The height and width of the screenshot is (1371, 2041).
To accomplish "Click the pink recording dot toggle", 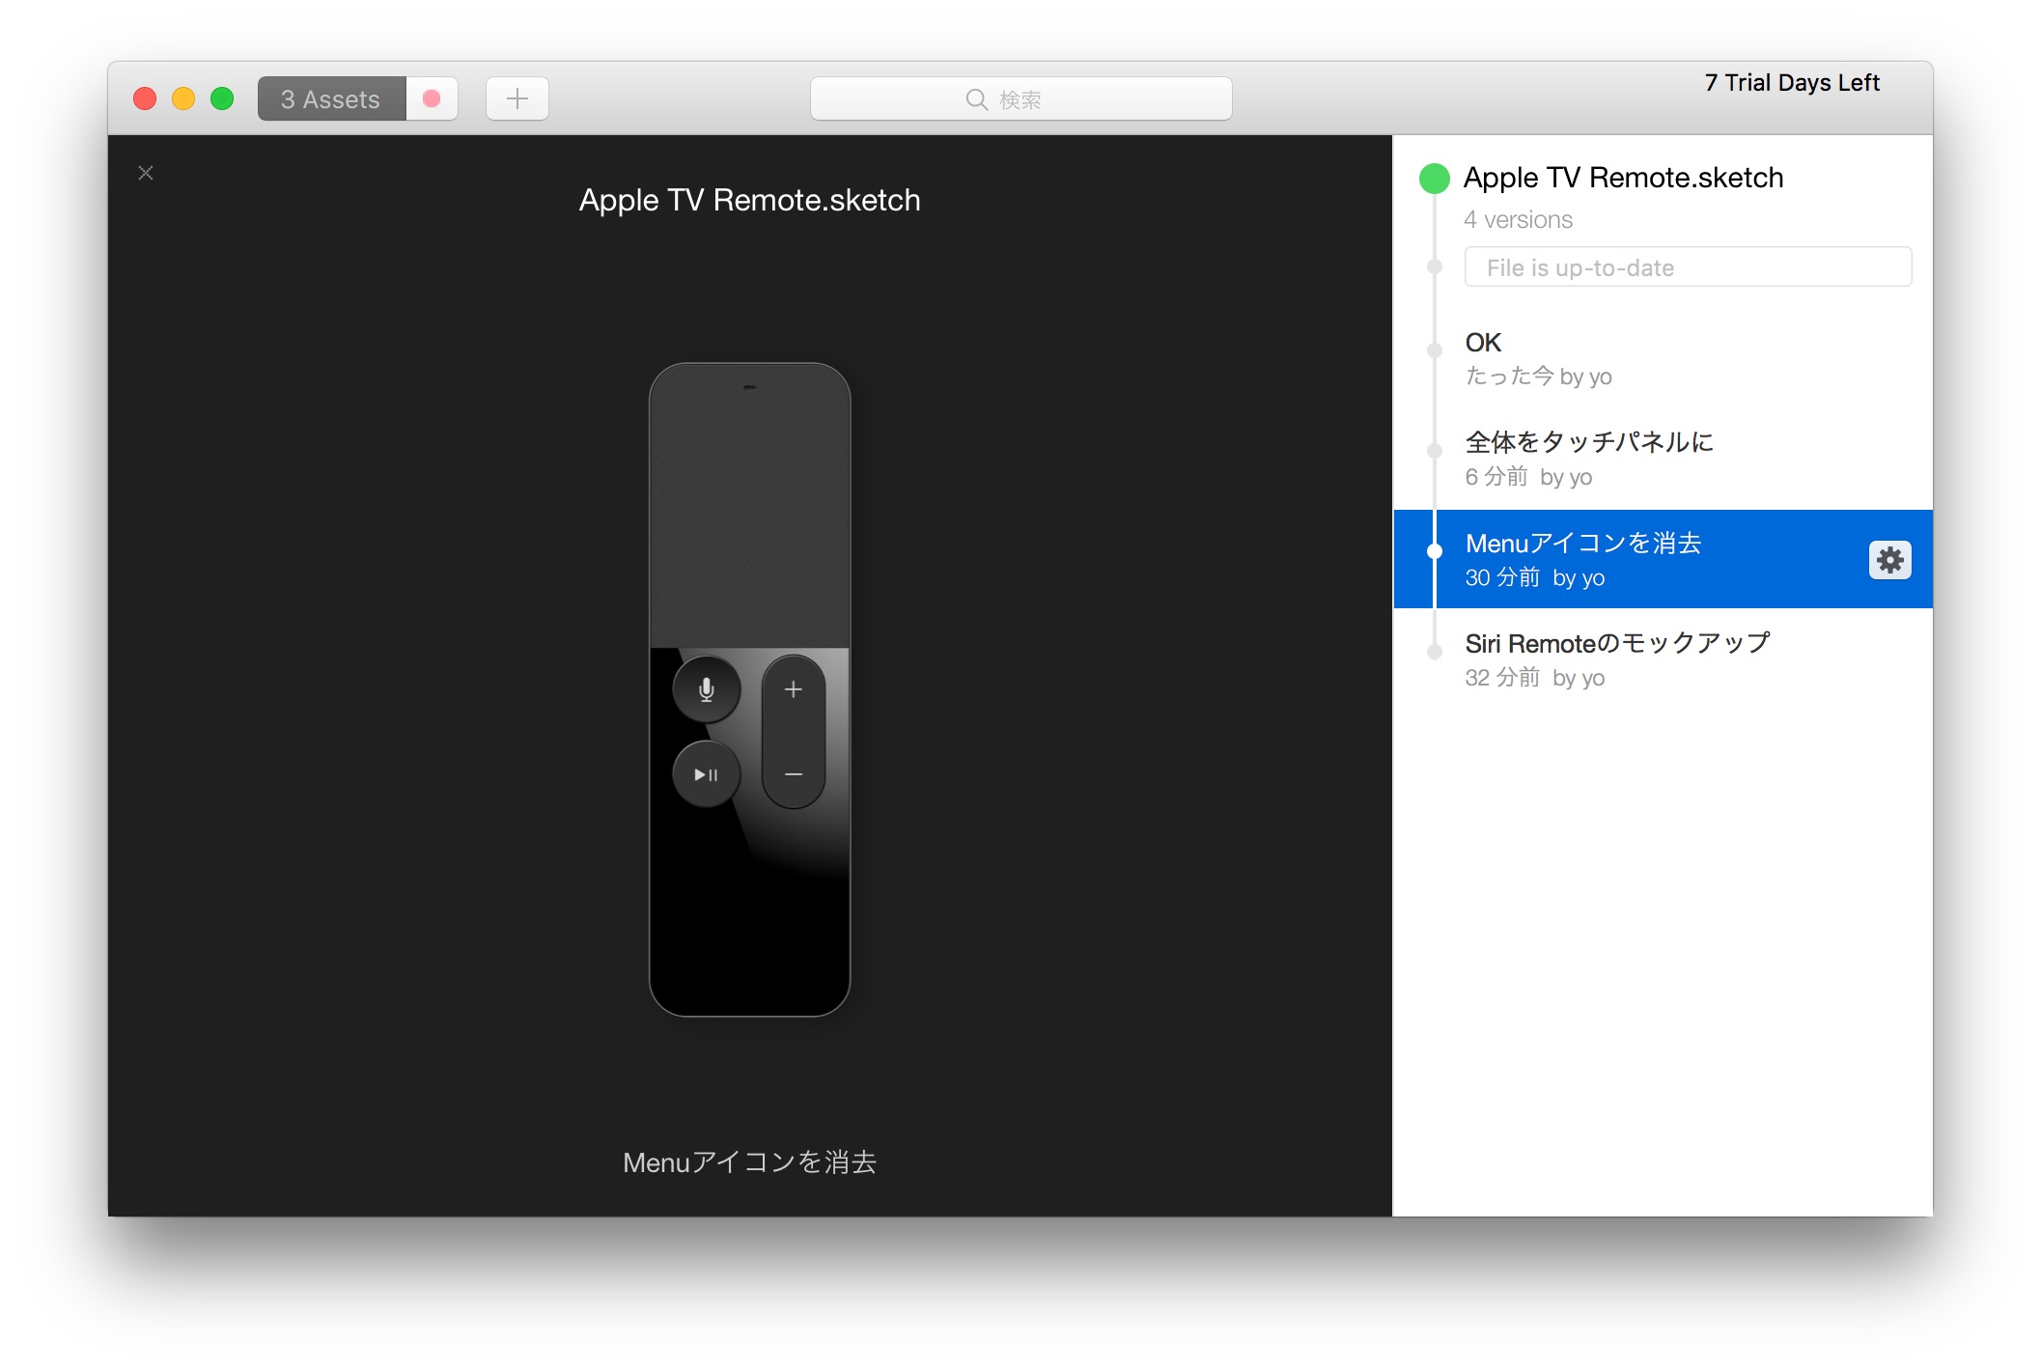I will pos(432,98).
